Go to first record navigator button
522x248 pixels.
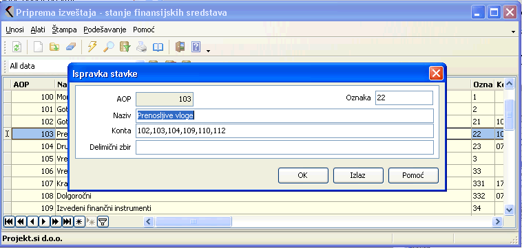point(9,222)
